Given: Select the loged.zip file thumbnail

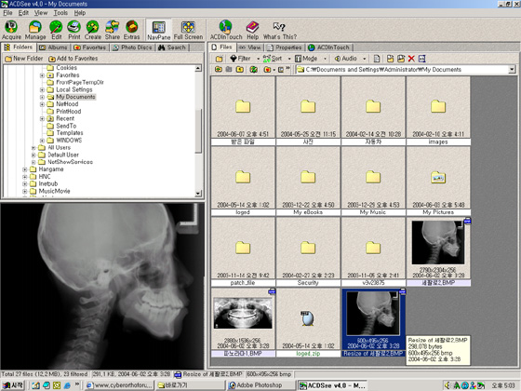Looking at the screenshot, I should pos(308,322).
